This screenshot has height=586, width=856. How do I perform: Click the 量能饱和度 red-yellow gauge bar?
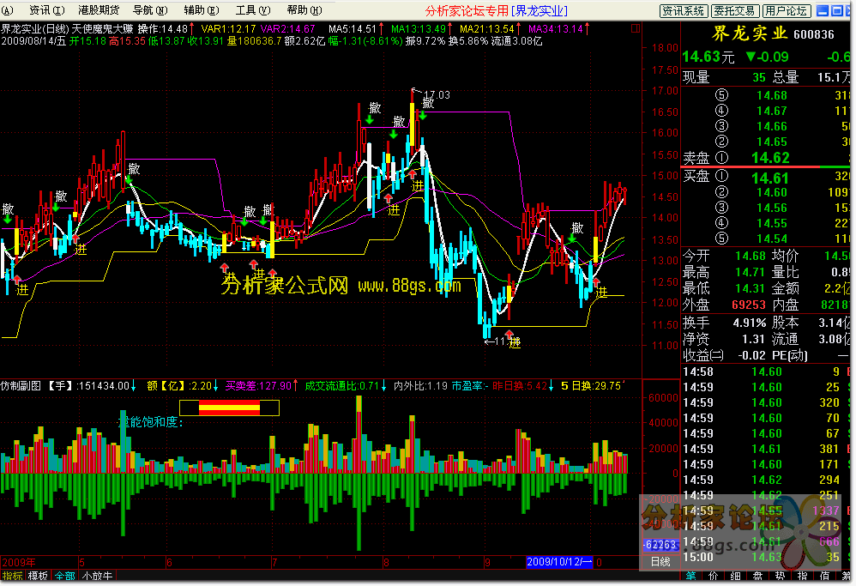tap(229, 408)
